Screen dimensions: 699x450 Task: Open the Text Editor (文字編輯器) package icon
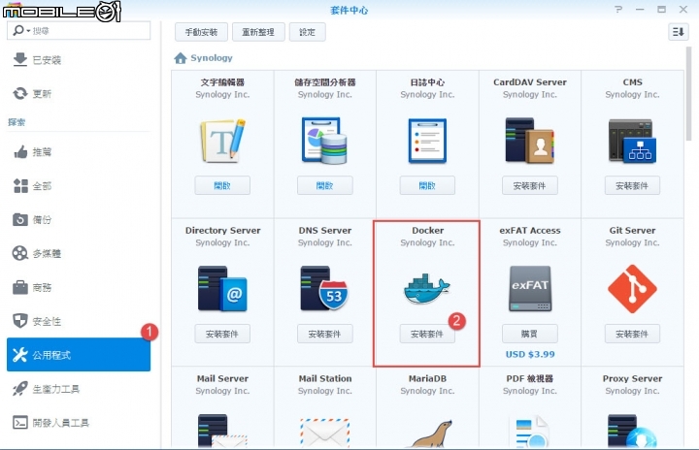click(x=222, y=141)
